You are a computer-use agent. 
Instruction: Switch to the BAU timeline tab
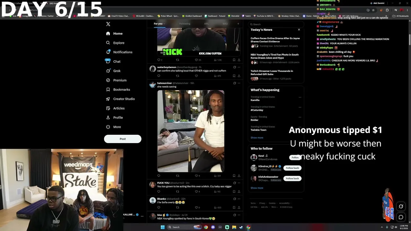[x=225, y=24]
